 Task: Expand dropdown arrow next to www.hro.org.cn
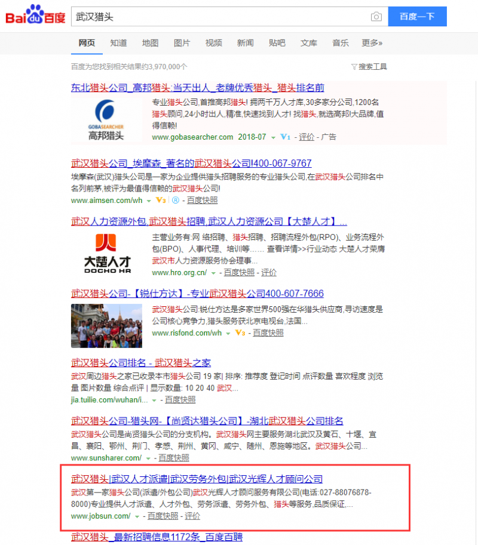214,273
